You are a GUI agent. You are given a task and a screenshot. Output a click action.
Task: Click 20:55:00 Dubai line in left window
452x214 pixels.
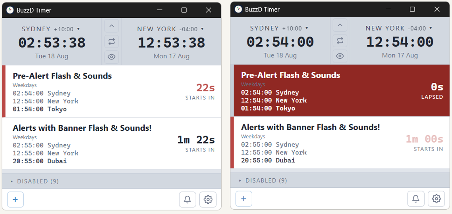tap(40, 161)
